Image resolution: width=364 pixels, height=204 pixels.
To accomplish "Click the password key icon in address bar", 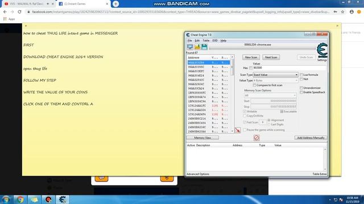I will pyautogui.click(x=335, y=11).
